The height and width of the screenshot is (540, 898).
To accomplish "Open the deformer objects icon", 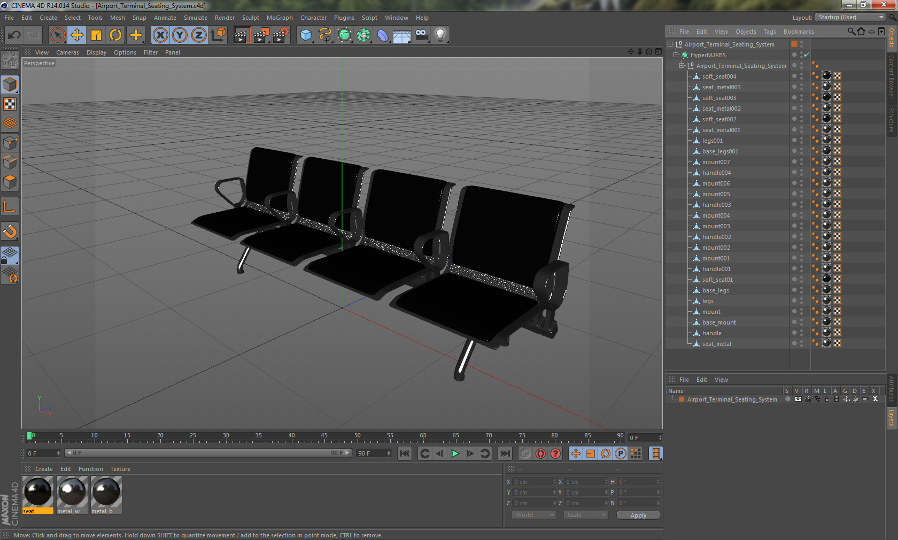I will tap(383, 35).
